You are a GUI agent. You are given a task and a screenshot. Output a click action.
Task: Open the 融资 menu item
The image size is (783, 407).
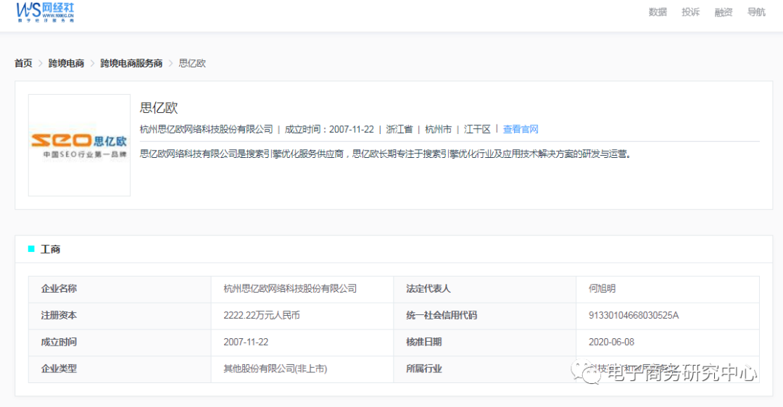click(x=723, y=12)
